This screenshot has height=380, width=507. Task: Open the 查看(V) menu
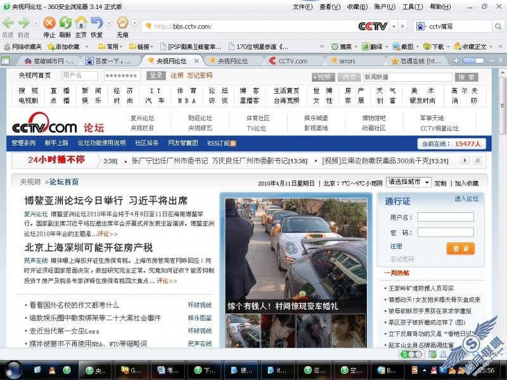[330, 7]
